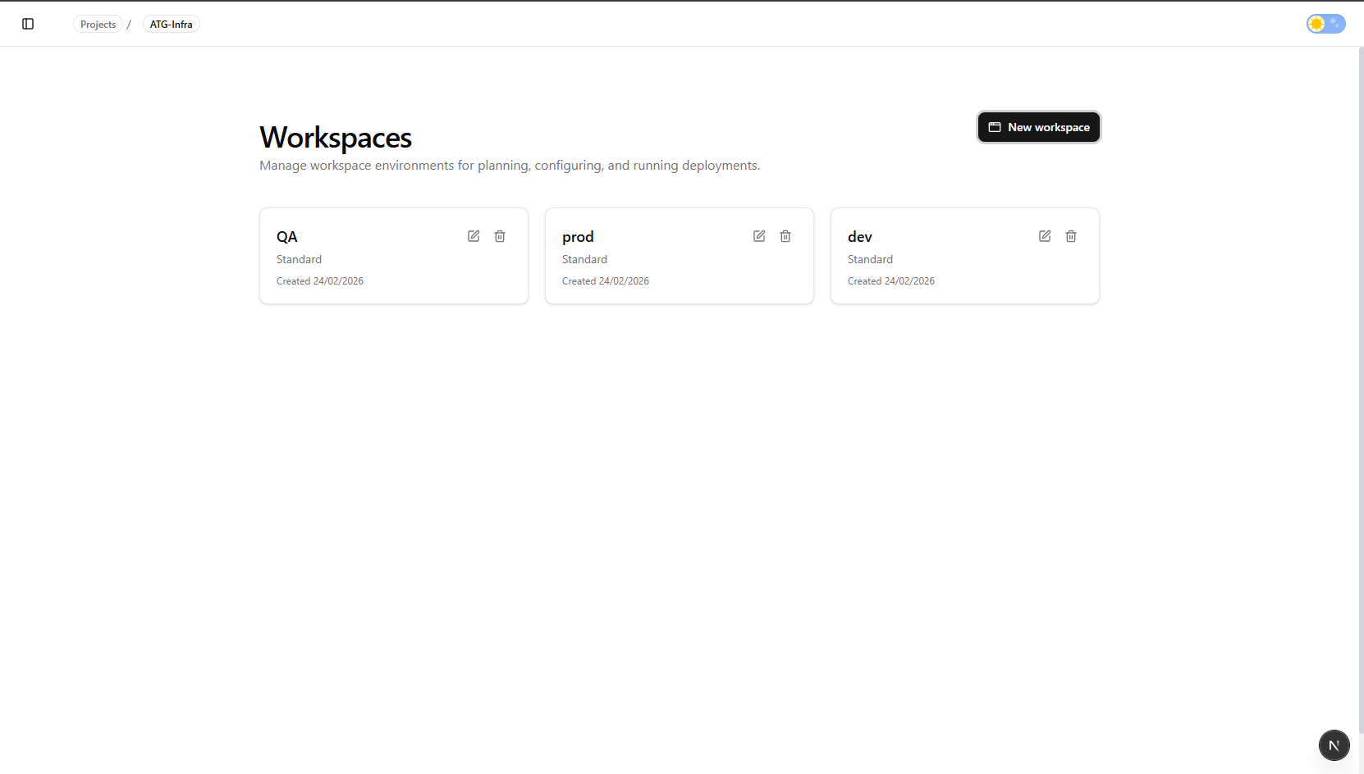Toggle the light/dark theme switch
Screen dimensions: 1364x774
click(x=1325, y=24)
